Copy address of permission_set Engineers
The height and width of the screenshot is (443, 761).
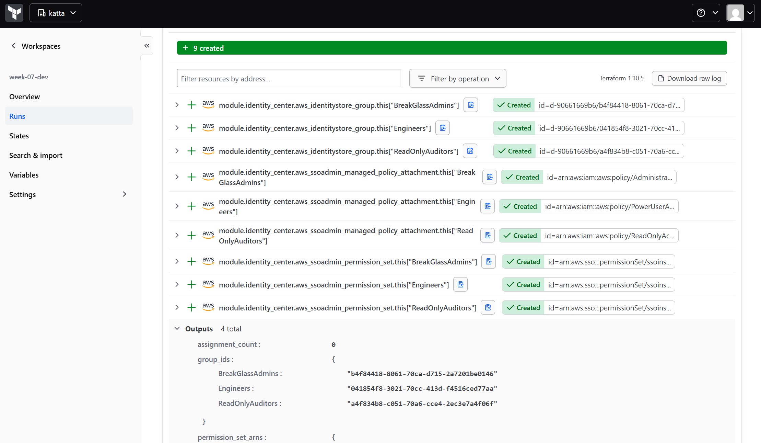(x=460, y=284)
